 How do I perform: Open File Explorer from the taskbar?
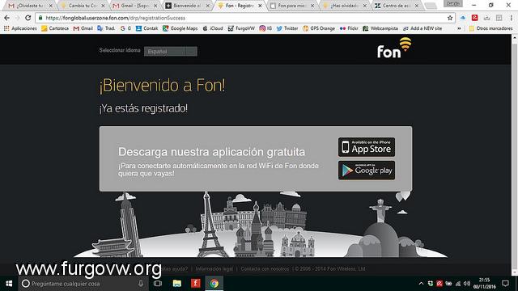click(x=177, y=284)
